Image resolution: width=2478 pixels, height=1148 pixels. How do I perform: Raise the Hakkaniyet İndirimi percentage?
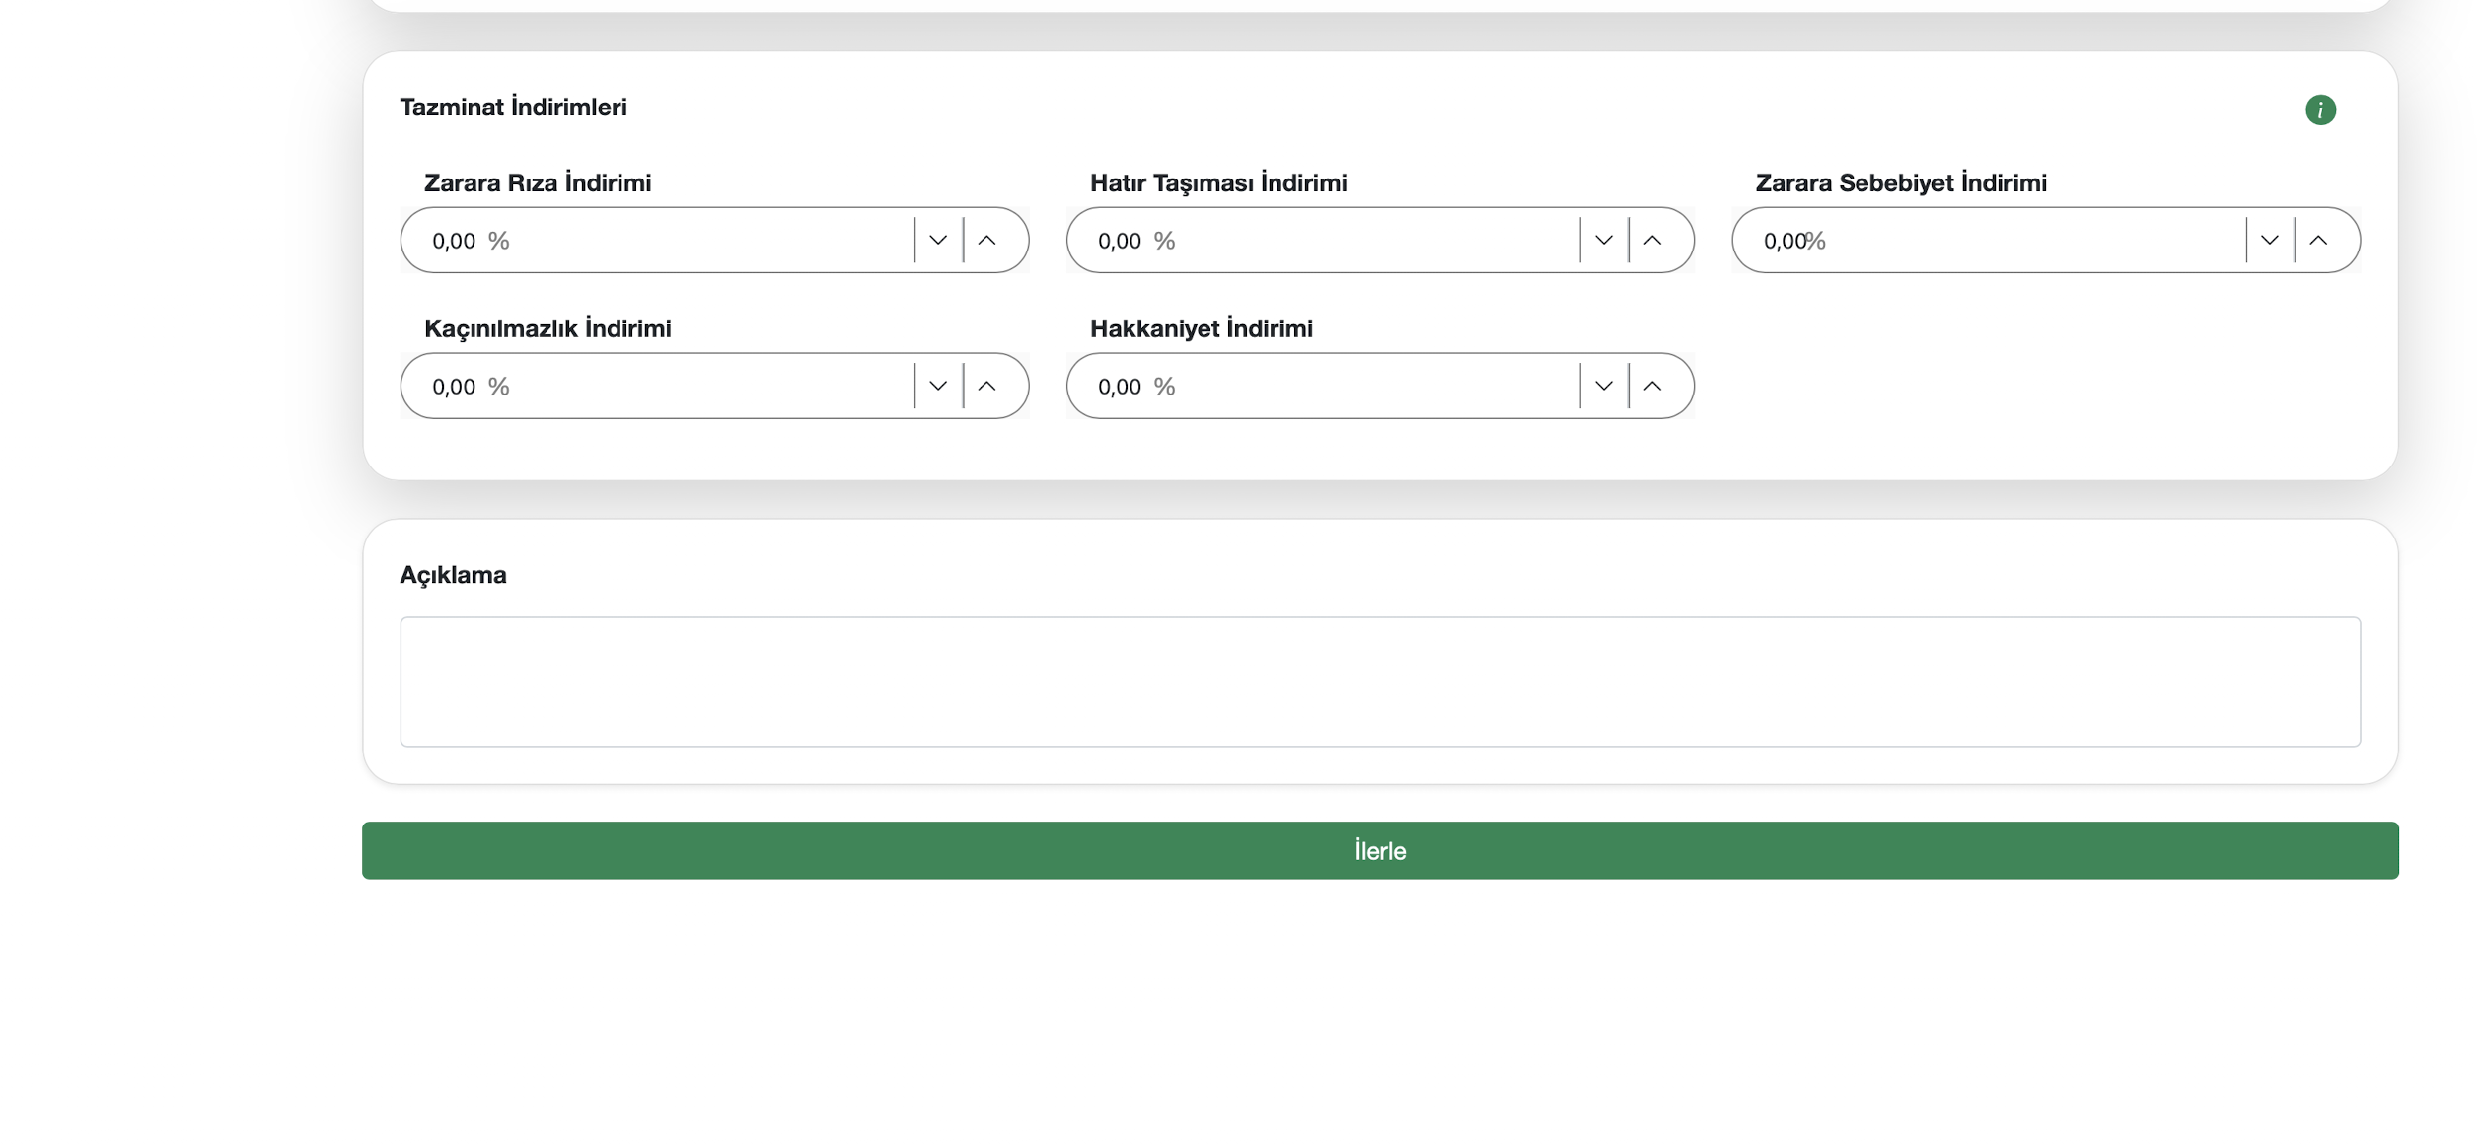[1652, 386]
